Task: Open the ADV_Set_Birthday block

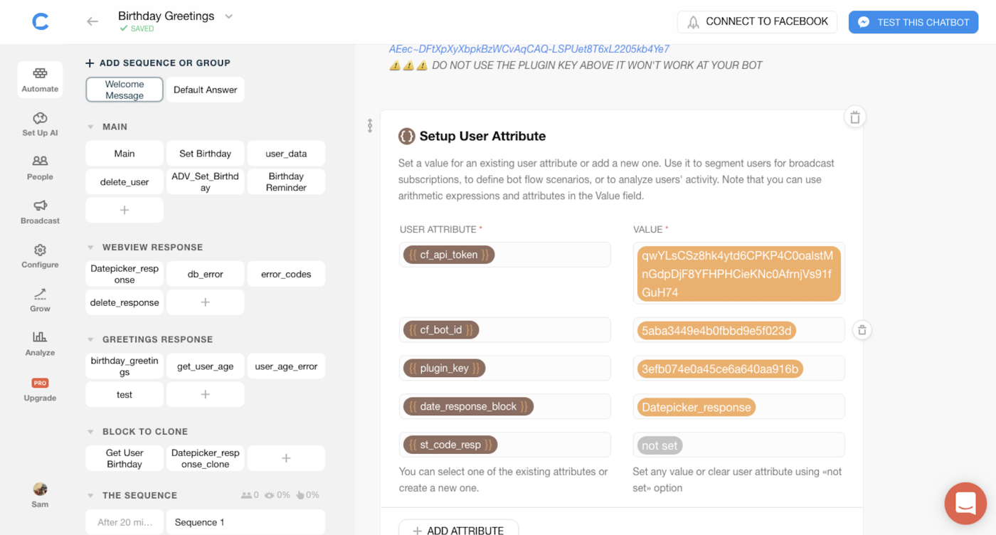Action: (205, 181)
